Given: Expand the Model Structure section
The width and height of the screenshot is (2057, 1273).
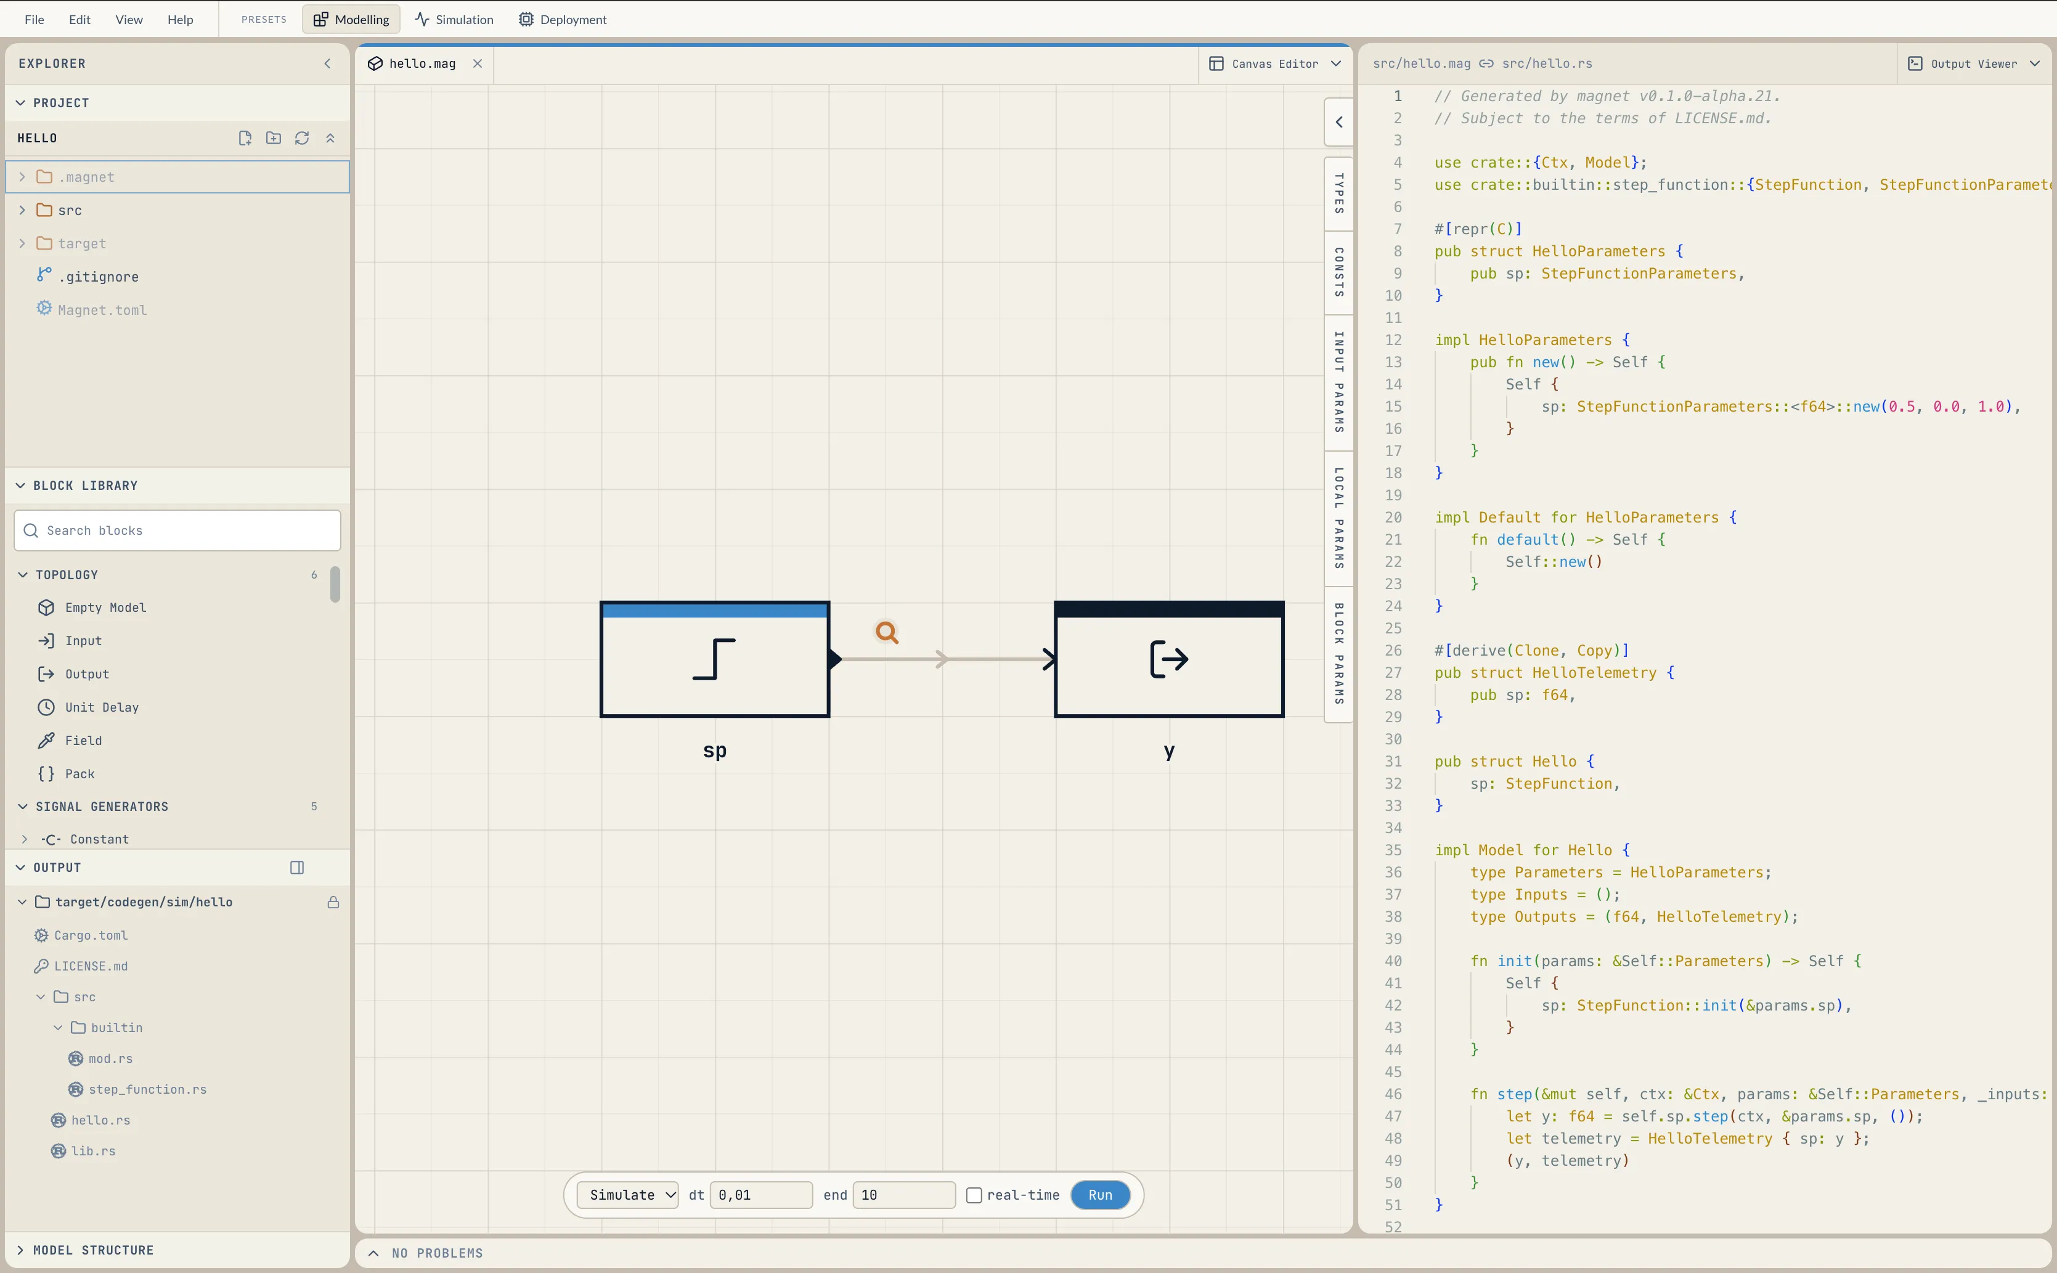Looking at the screenshot, I should 20,1250.
